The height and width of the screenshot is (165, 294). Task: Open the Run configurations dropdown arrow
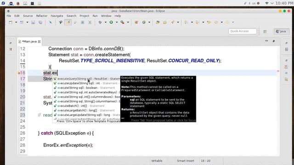117,22
